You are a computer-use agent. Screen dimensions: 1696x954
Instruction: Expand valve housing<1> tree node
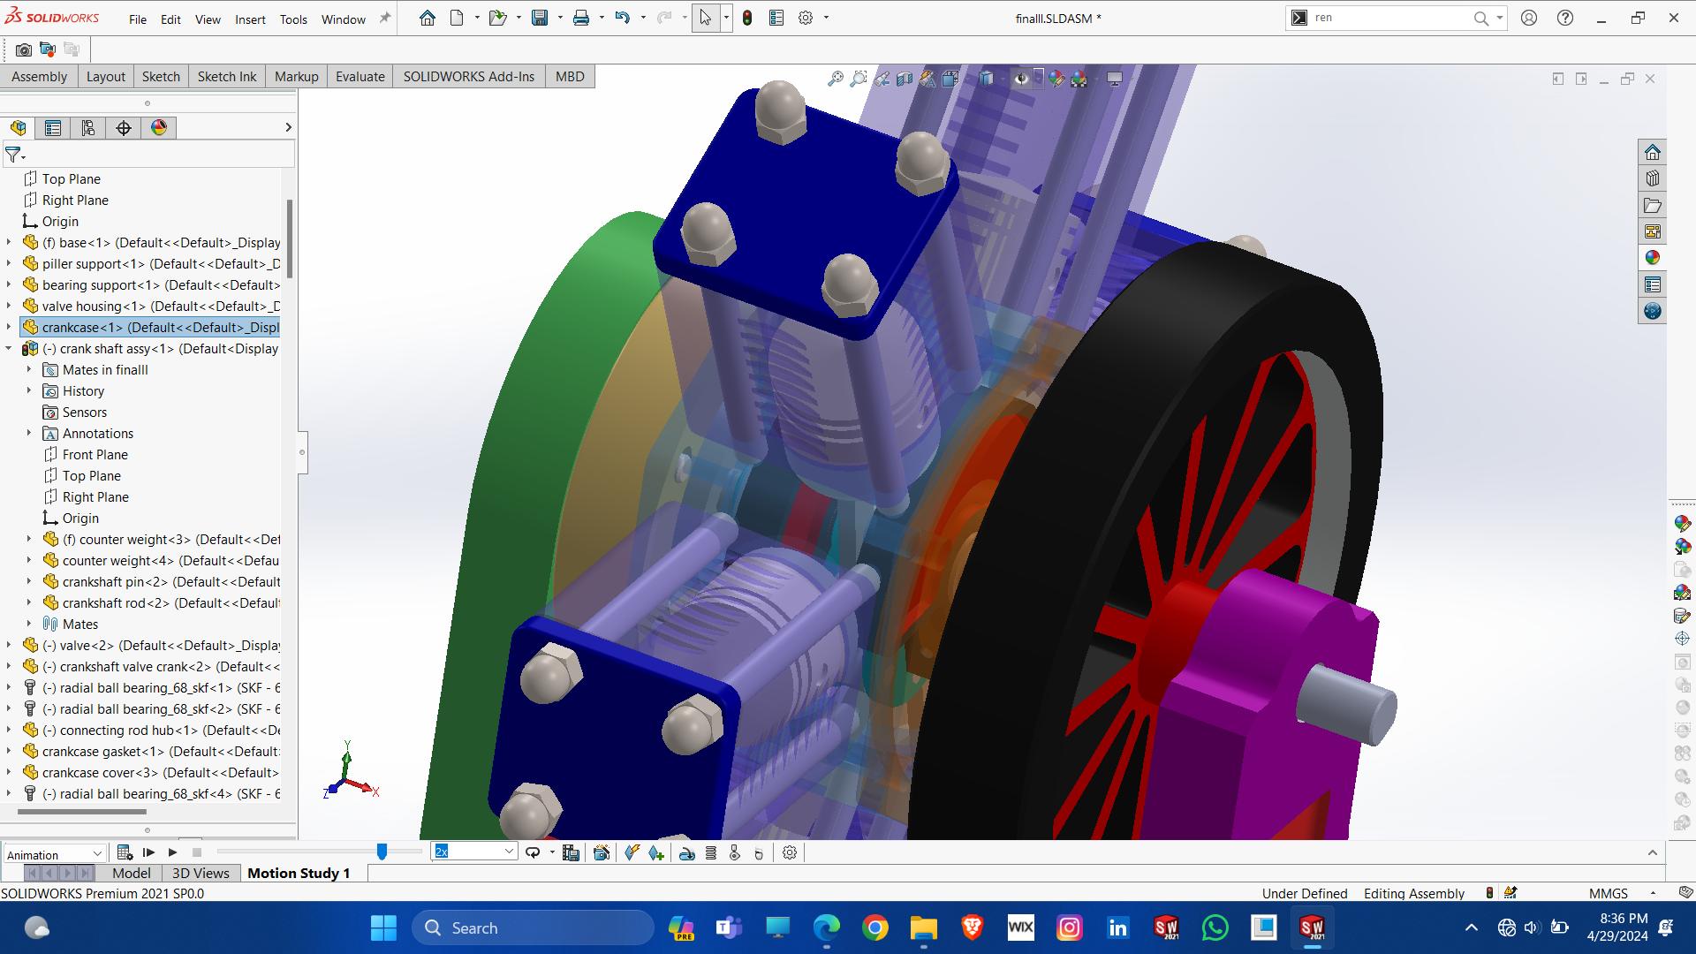9,307
